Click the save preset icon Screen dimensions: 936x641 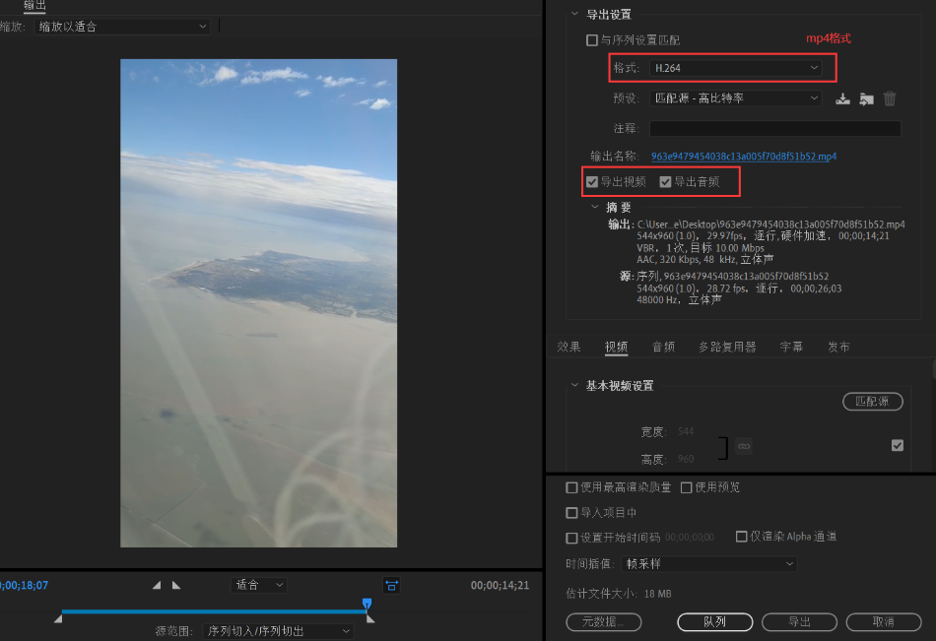(842, 97)
